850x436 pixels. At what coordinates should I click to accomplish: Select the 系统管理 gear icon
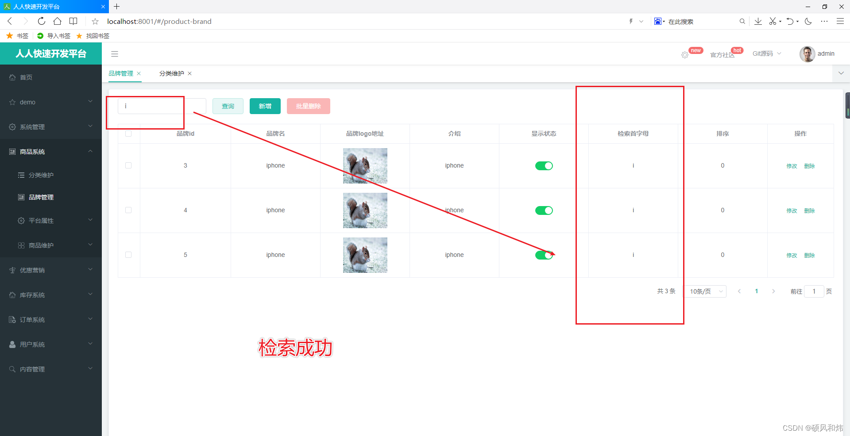point(12,126)
